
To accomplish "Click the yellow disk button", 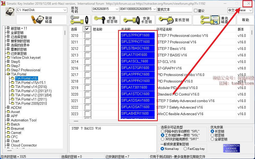I will 214,20.
